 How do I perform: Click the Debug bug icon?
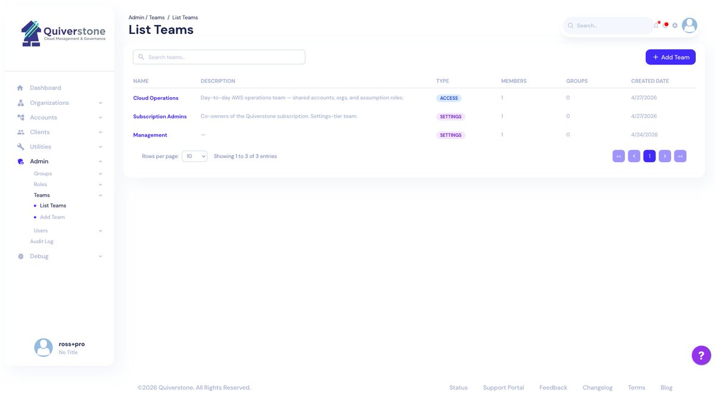[20, 256]
